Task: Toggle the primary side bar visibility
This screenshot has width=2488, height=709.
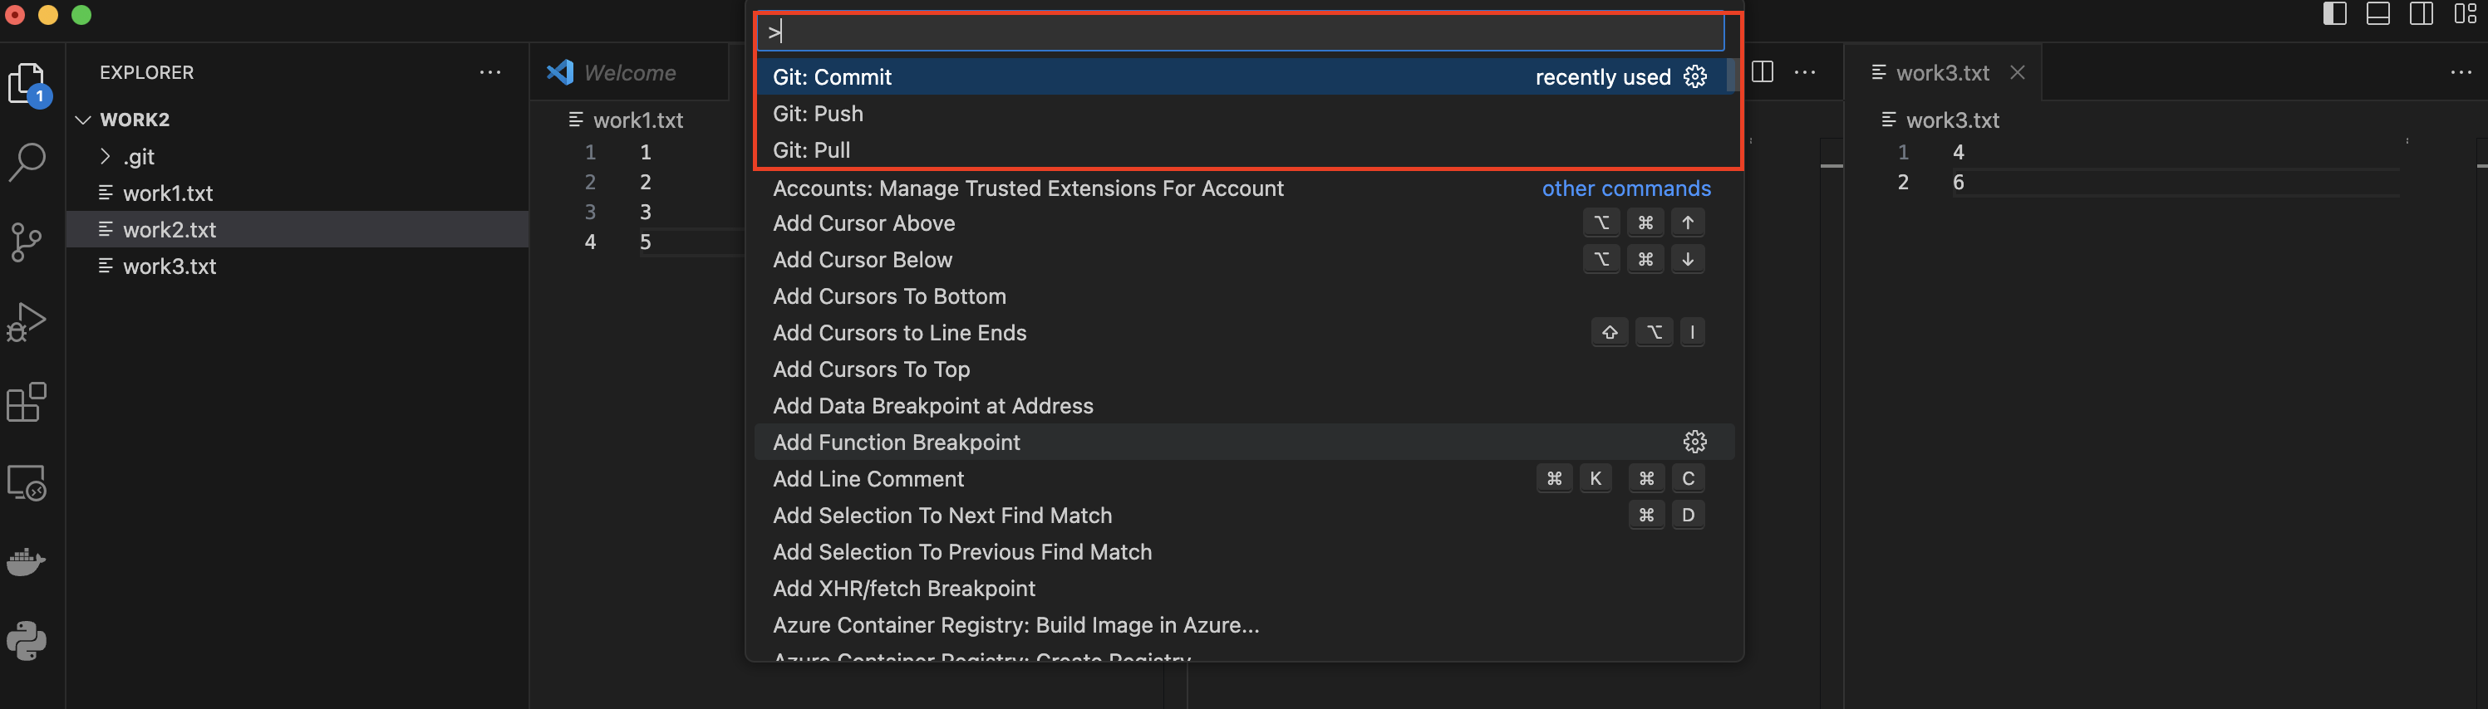Action: point(2334,14)
